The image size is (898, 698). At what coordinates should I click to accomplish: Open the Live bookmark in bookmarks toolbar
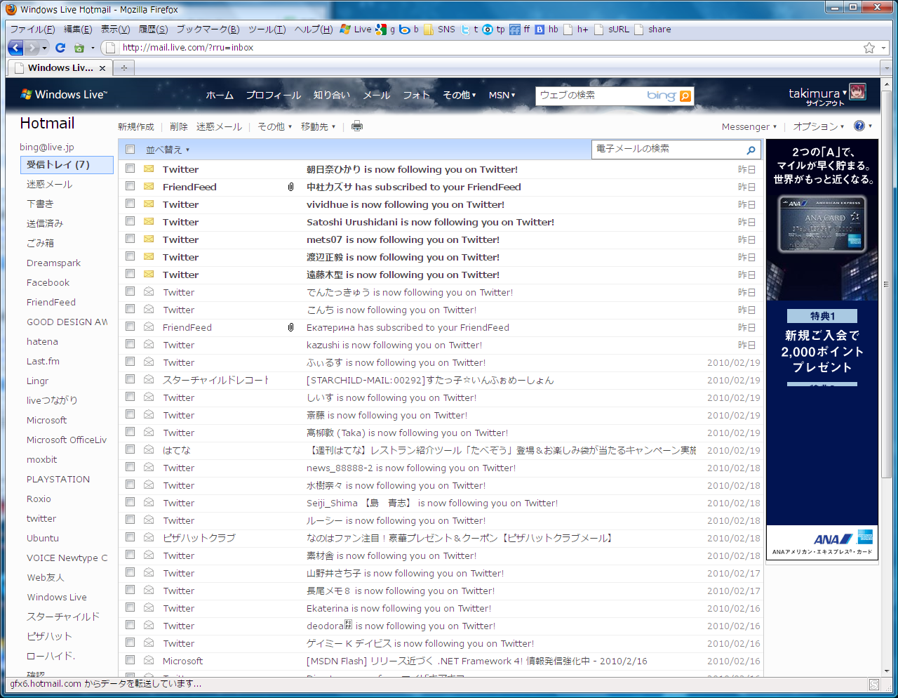click(x=356, y=29)
